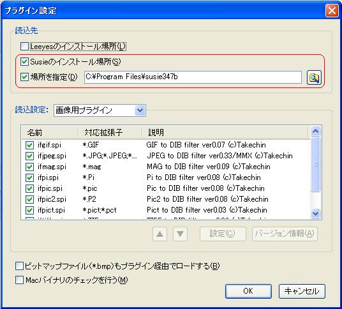Screen dimensions: 342x309
Task: Move plugin down with the down triangle button
Action: click(180, 234)
